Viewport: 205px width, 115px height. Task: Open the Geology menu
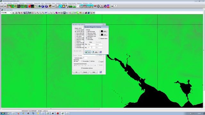(x=64, y=4)
